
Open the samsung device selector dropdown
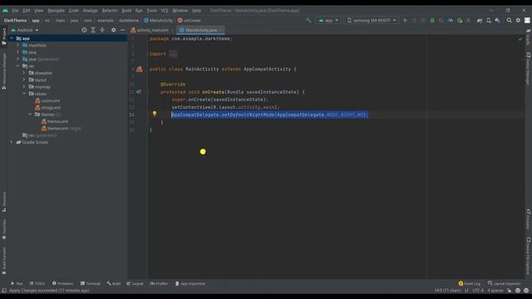(x=372, y=20)
